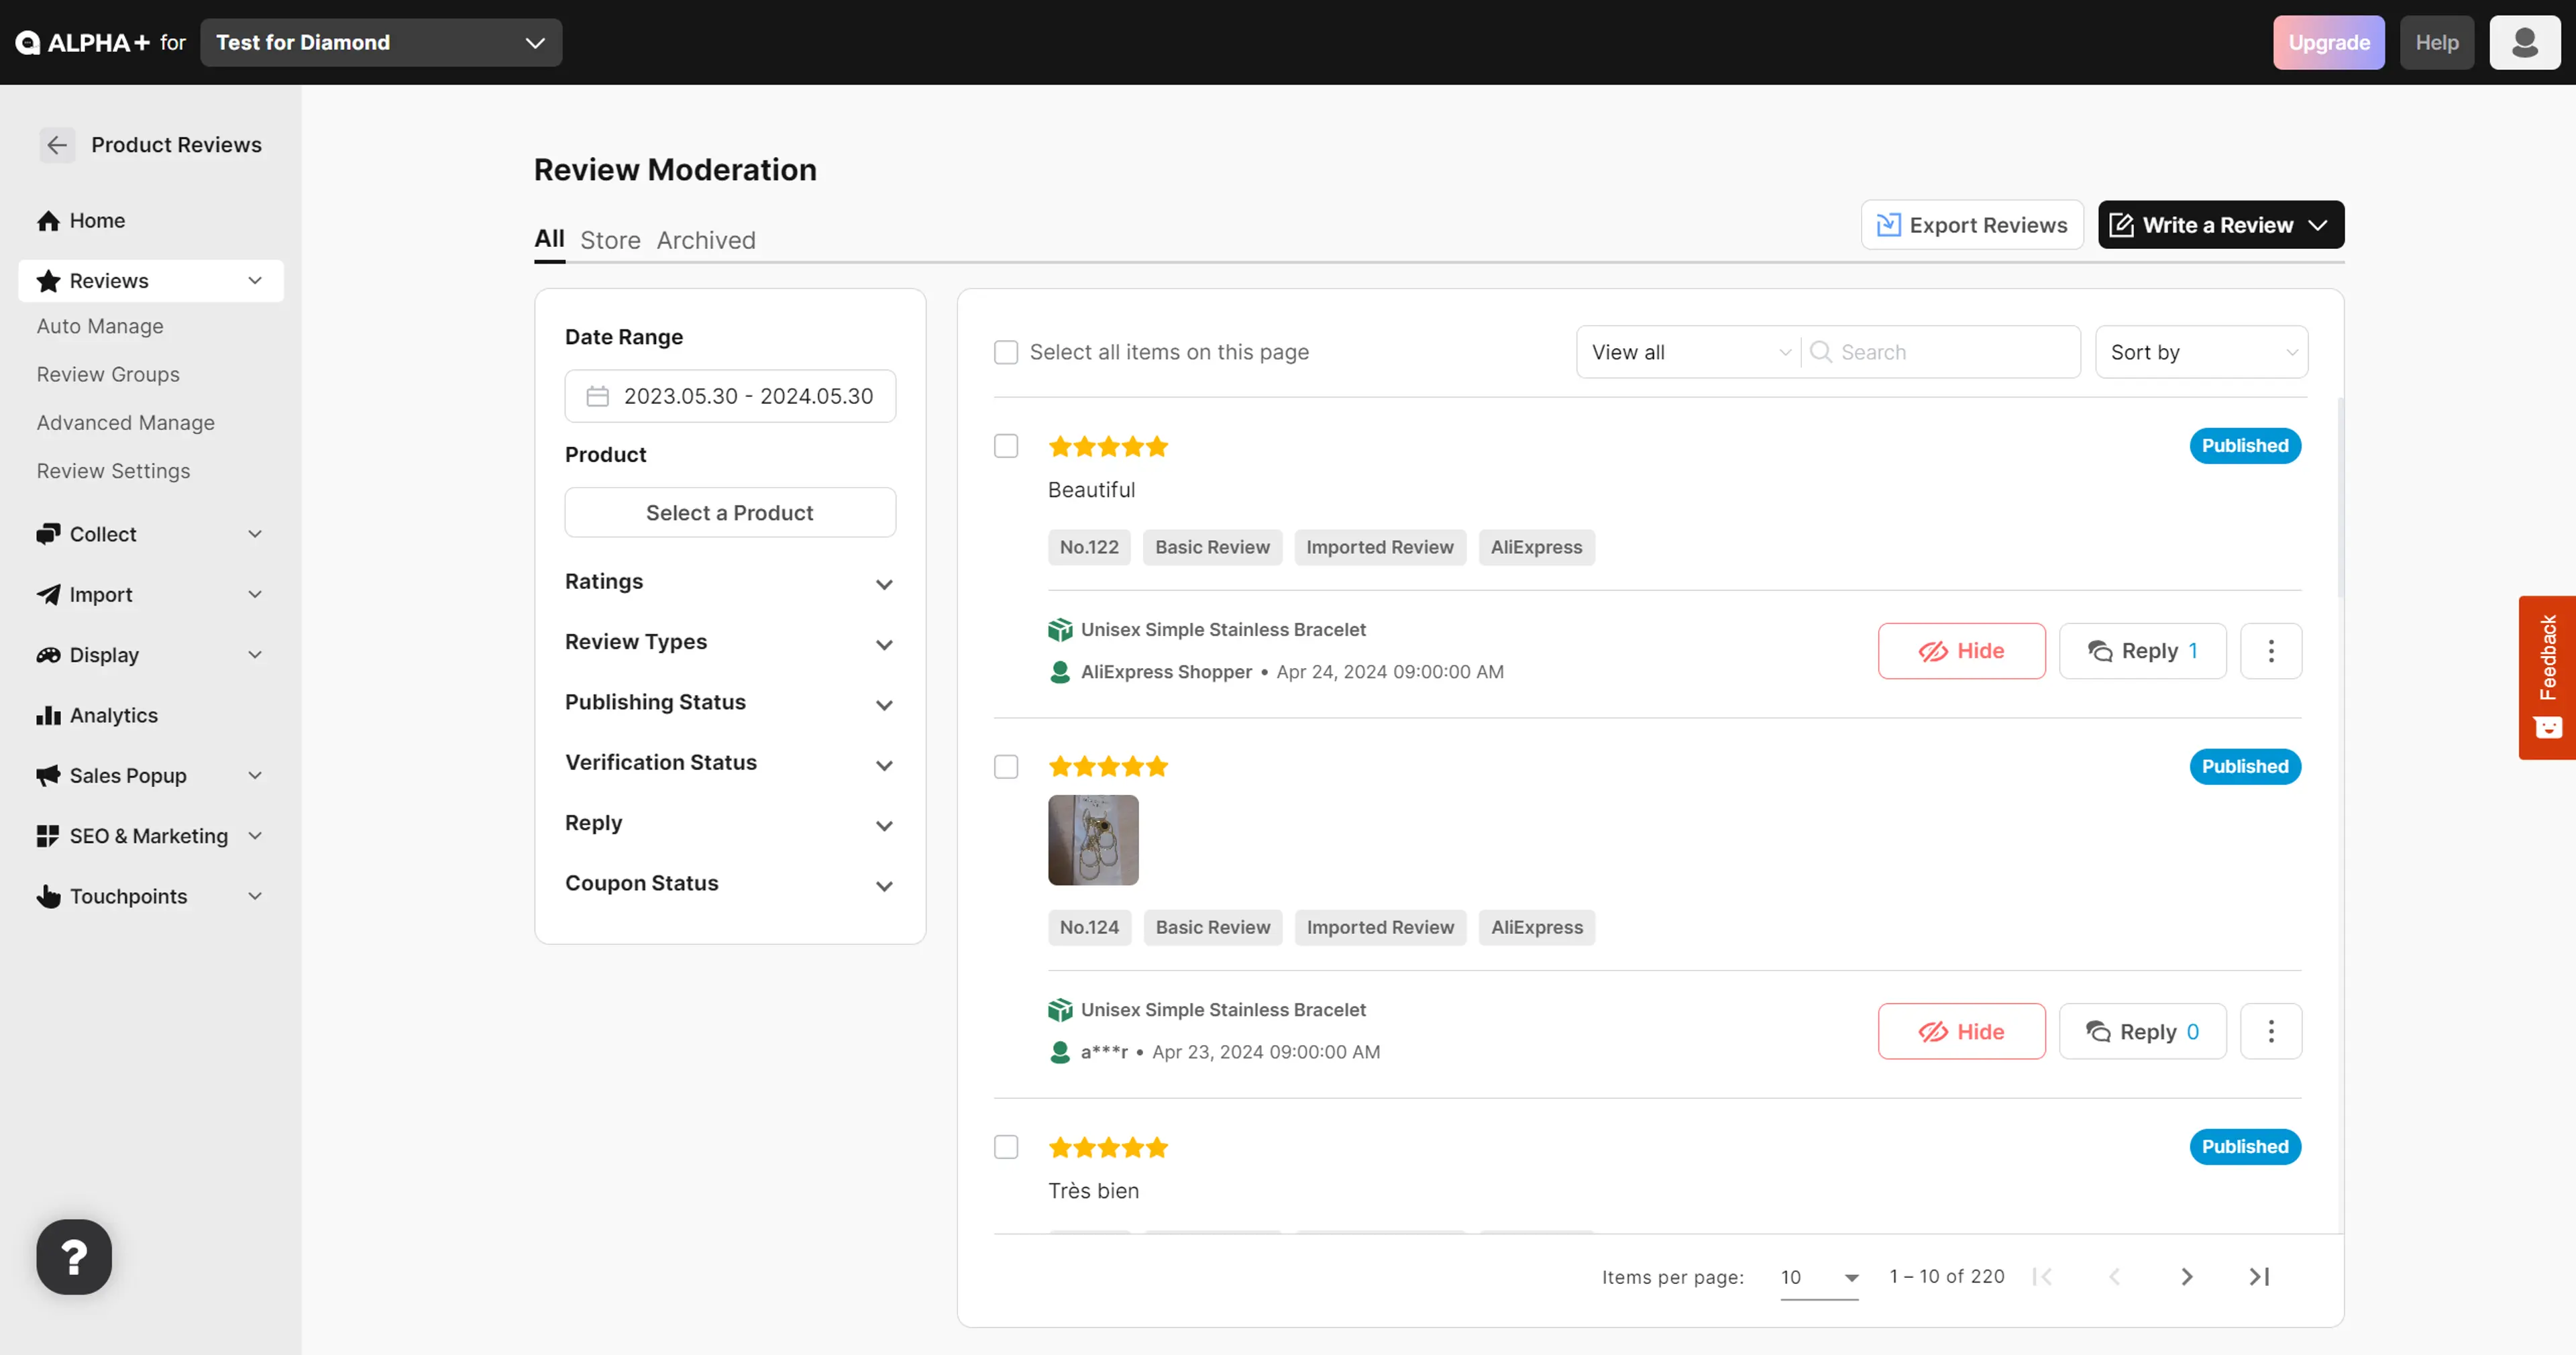Click the calendar icon in Date Range
The height and width of the screenshot is (1355, 2576).
click(597, 396)
